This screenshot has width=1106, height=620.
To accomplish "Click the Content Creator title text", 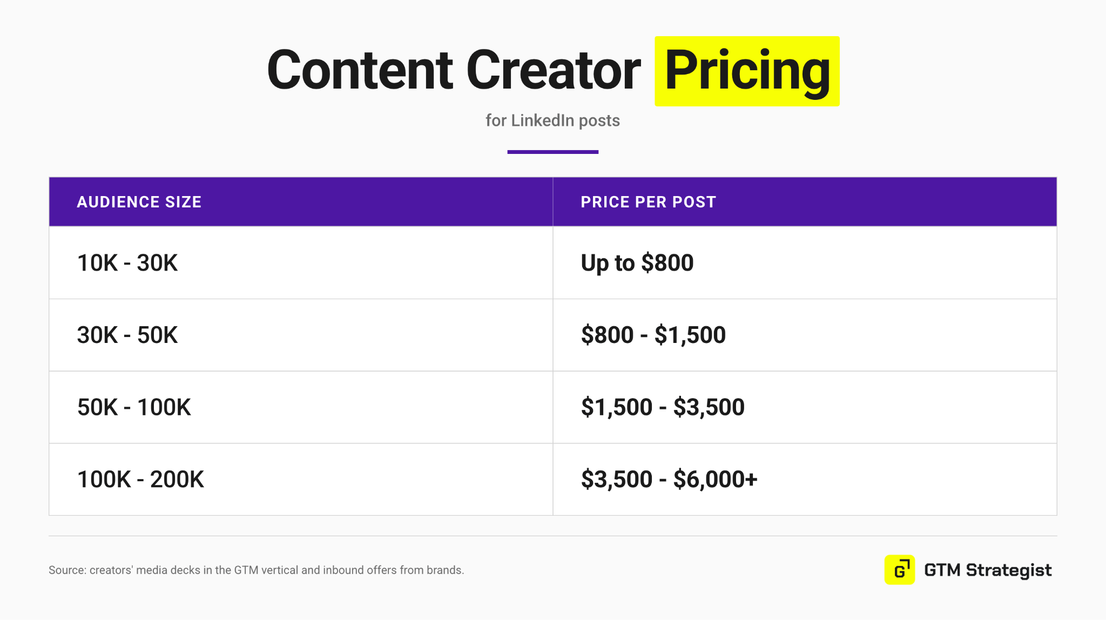I will coord(454,70).
